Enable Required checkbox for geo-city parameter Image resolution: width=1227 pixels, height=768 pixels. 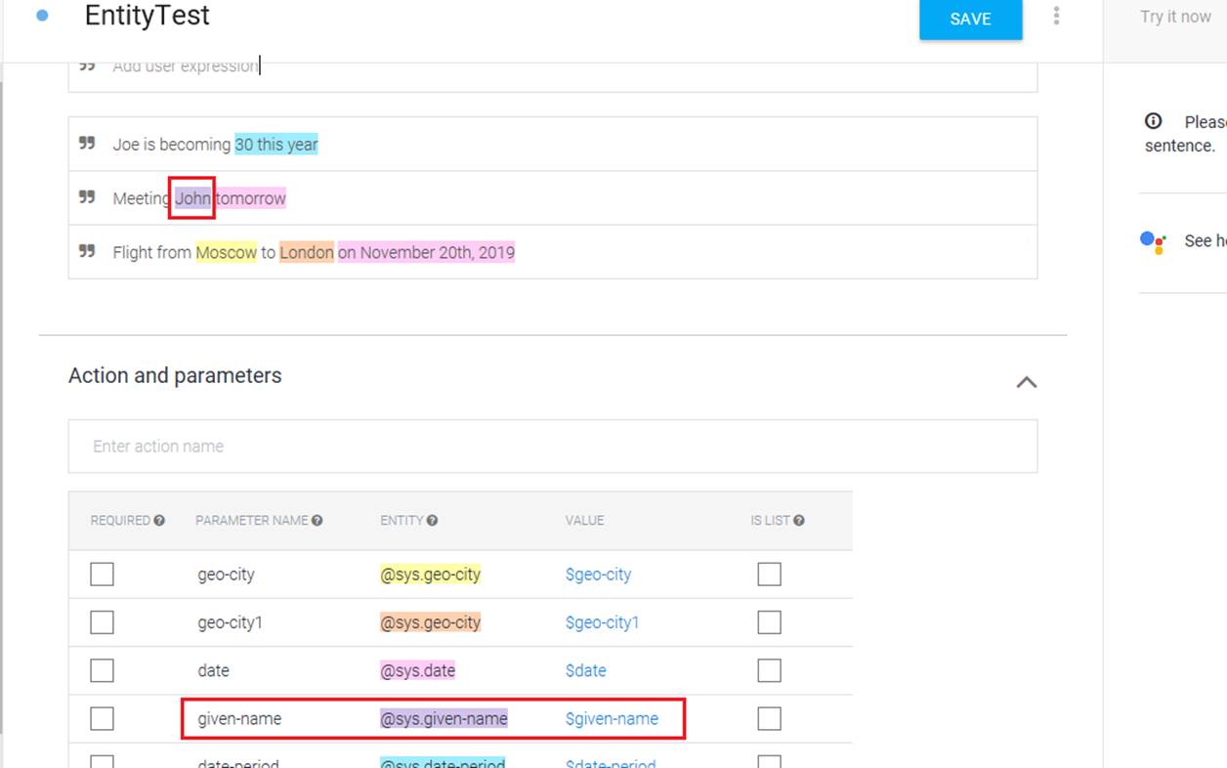(x=102, y=575)
